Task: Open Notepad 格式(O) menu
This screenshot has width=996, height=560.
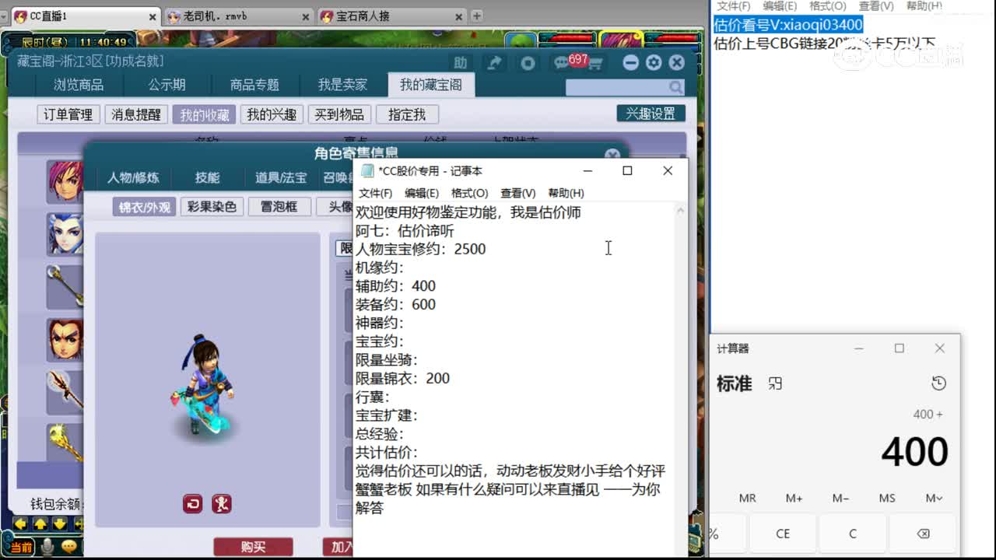Action: pos(469,193)
